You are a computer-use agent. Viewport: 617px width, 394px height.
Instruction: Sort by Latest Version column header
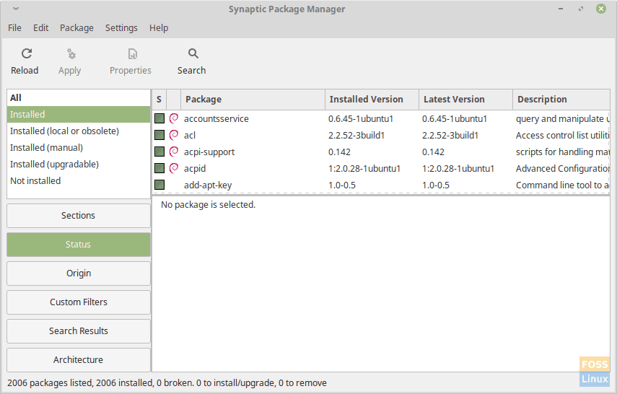(x=466, y=100)
